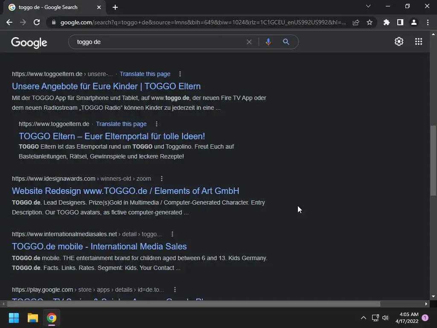This screenshot has height=328, width=437.
Task: Click the play.google.com store apps breadcrumb
Action: 88,290
